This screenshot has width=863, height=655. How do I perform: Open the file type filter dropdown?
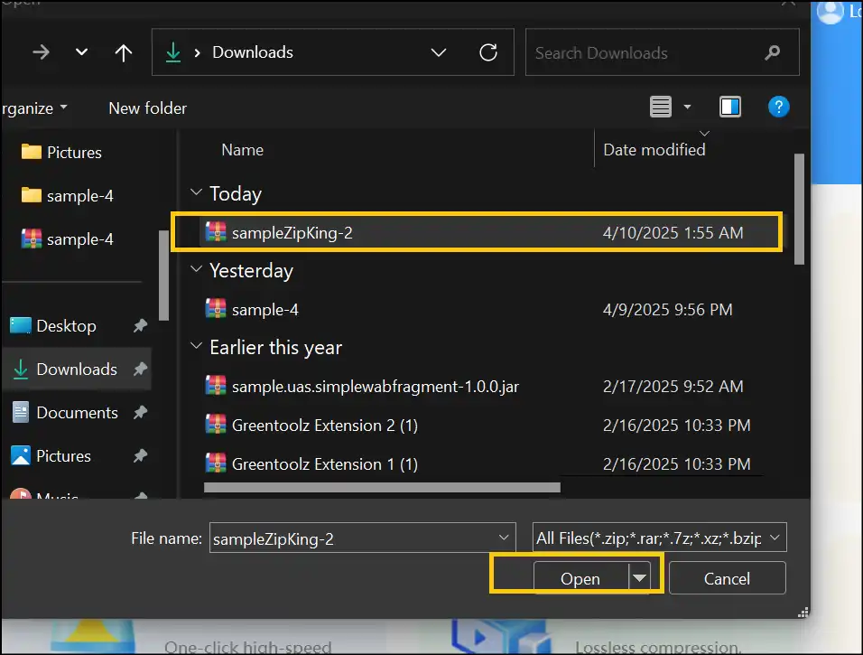[x=659, y=538]
